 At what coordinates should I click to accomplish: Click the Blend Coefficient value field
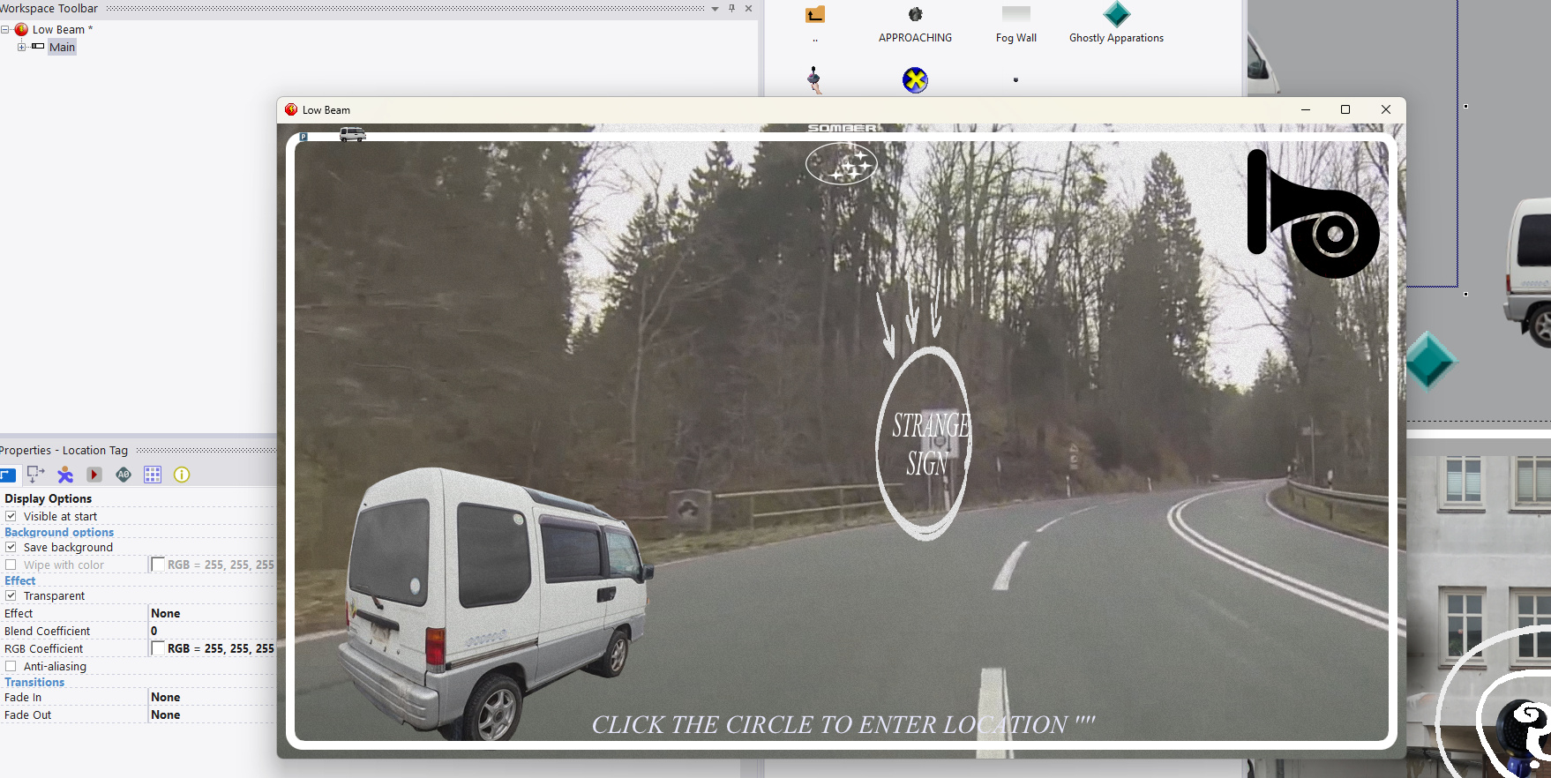click(x=212, y=631)
